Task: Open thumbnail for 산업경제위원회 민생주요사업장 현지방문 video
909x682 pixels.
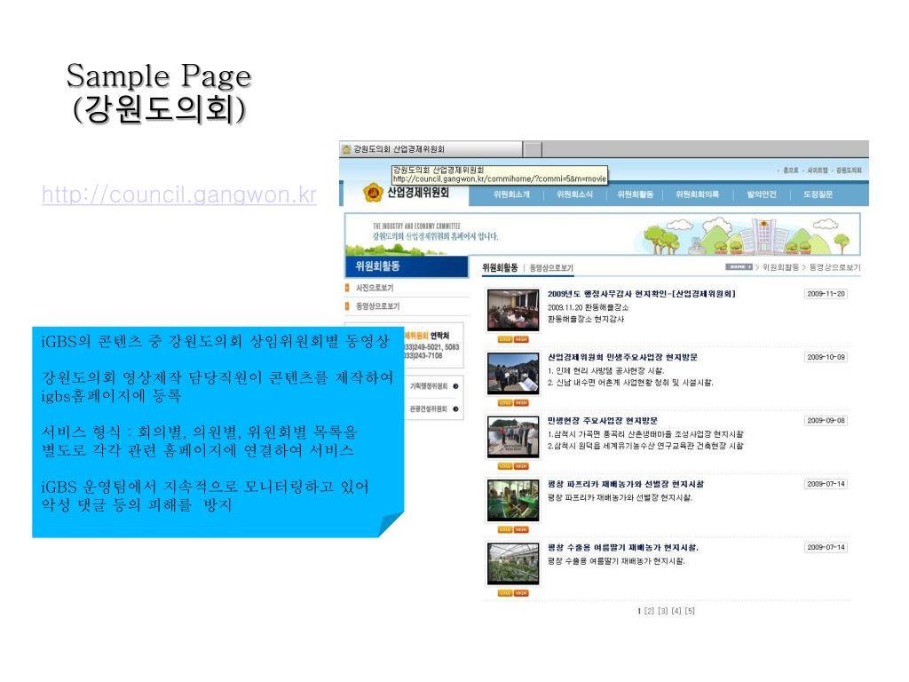Action: [513, 374]
